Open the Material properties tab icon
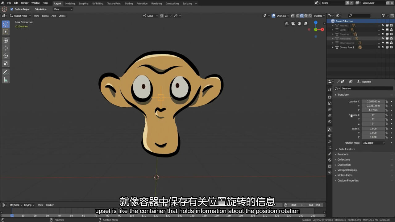 point(330,160)
